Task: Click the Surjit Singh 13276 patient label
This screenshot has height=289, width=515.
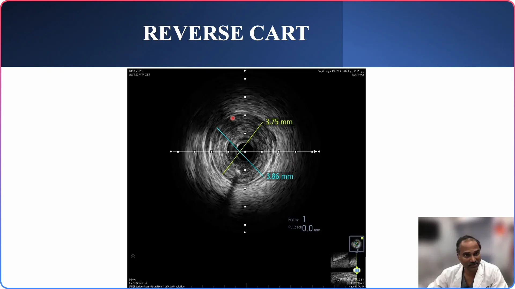Action: pos(341,71)
